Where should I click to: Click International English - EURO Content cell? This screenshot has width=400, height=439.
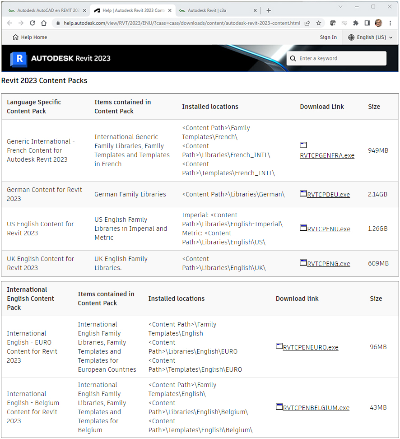pyautogui.click(x=32, y=347)
